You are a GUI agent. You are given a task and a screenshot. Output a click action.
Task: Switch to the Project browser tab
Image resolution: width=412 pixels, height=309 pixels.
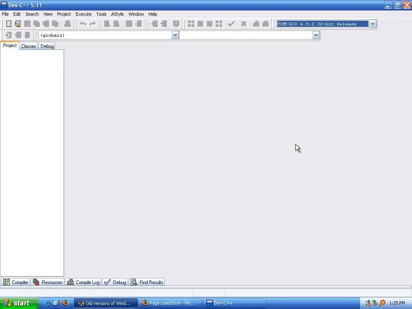click(10, 45)
